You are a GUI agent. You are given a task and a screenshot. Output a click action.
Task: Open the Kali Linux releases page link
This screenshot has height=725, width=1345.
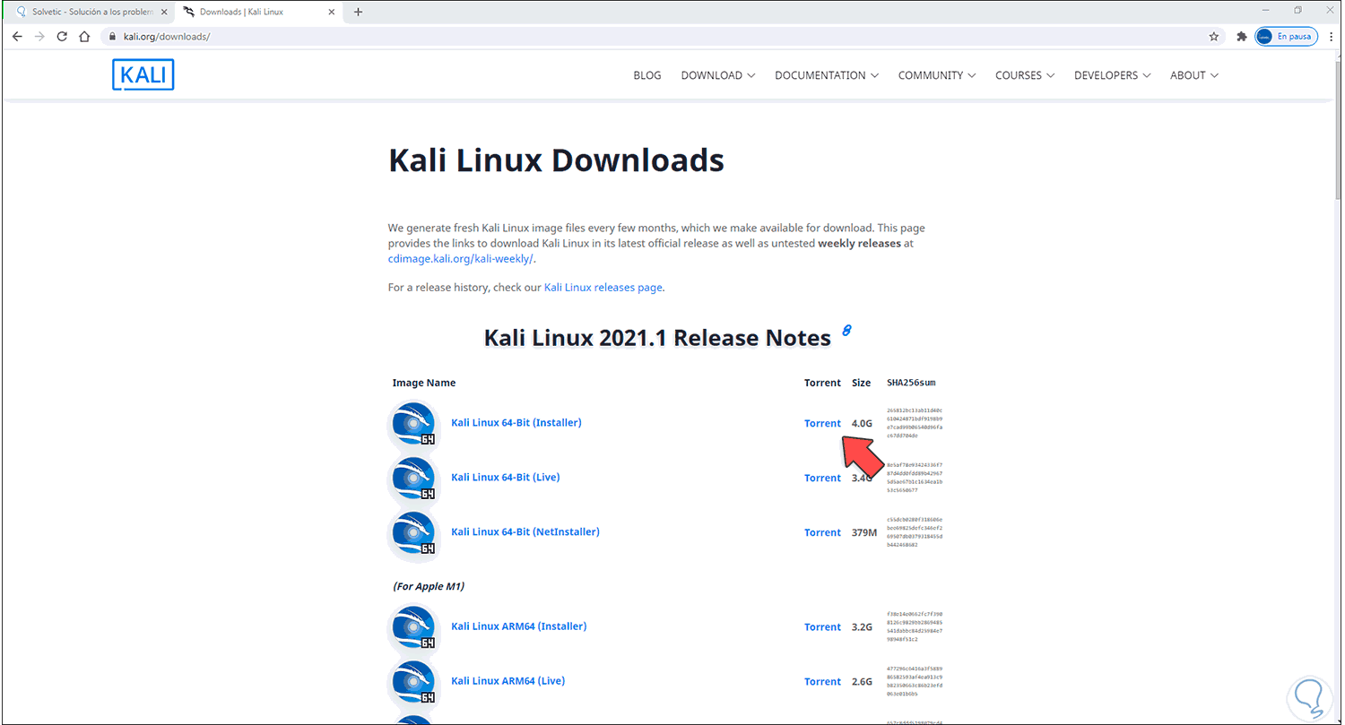[603, 287]
